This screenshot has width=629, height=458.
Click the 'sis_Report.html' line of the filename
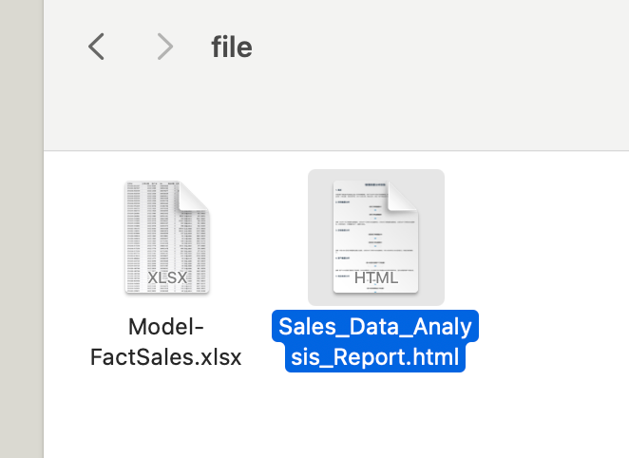pyautogui.click(x=375, y=357)
